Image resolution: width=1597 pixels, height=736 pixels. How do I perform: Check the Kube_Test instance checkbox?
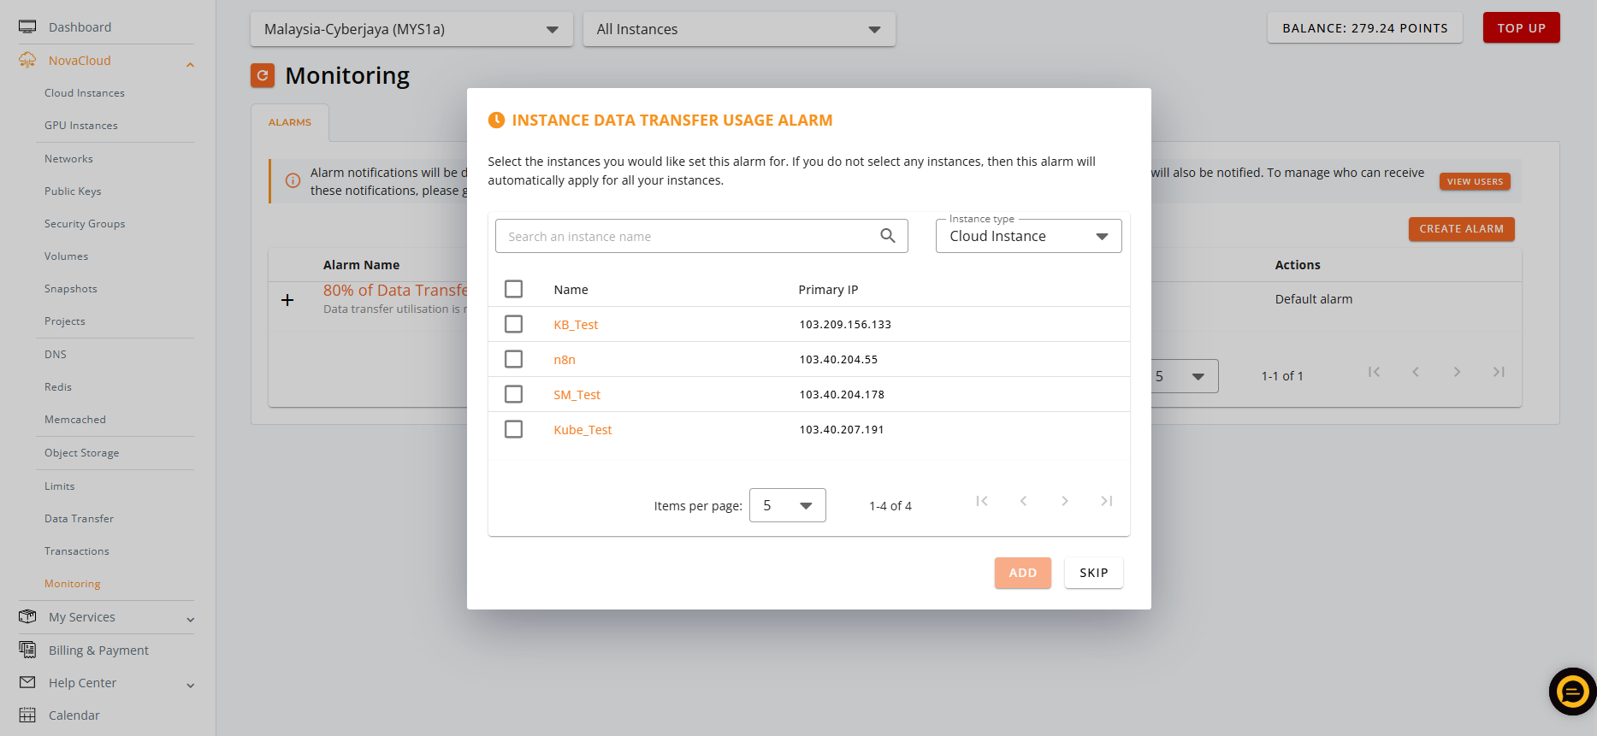click(x=513, y=429)
